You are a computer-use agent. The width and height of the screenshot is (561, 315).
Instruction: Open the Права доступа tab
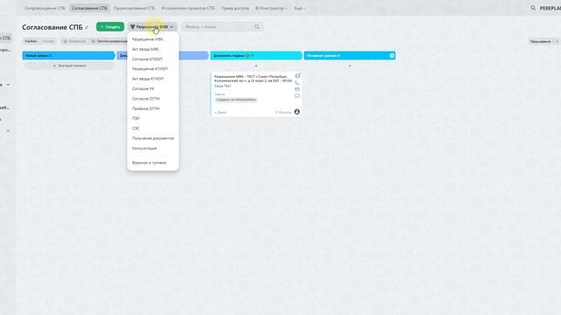[235, 8]
